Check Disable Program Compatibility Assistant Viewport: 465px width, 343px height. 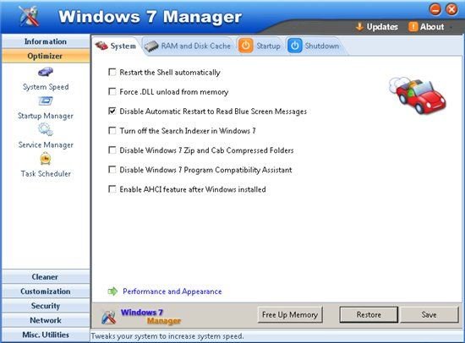pyautogui.click(x=112, y=170)
